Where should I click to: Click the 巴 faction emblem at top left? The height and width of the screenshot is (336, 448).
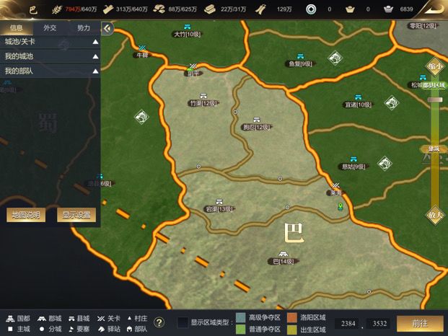pos(33,10)
